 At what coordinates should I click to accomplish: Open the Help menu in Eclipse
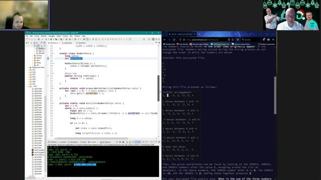point(84,36)
